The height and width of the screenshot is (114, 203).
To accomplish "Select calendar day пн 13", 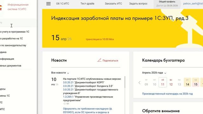I will [179, 82].
